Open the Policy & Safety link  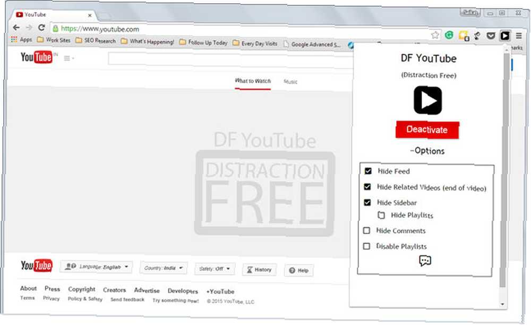coord(85,299)
